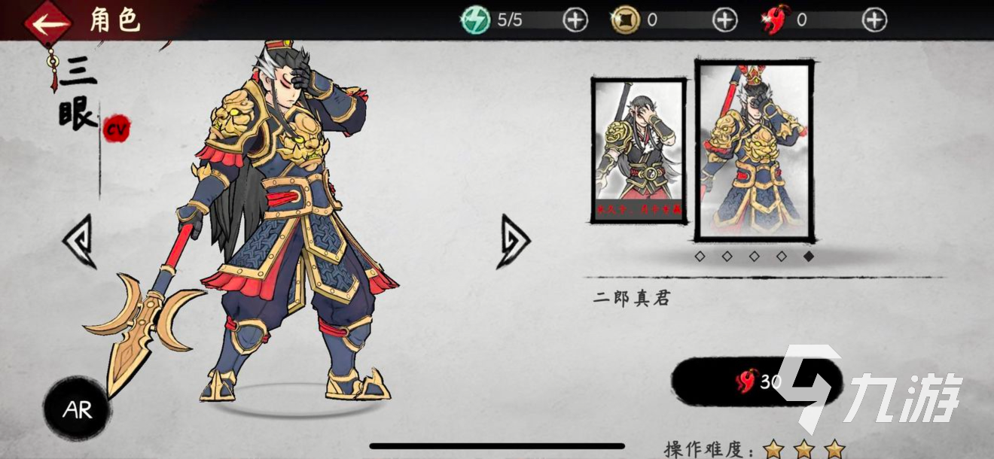Select third skin page dot
994x459 pixels.
pos(755,257)
